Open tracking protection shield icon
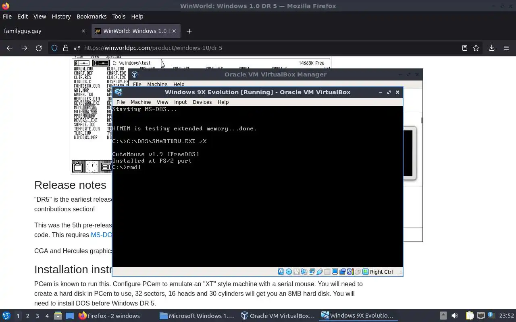The image size is (516, 322). [54, 48]
